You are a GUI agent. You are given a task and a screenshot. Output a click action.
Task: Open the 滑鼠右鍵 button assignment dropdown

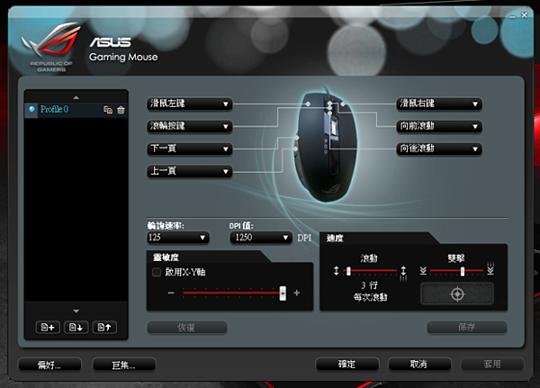click(439, 104)
